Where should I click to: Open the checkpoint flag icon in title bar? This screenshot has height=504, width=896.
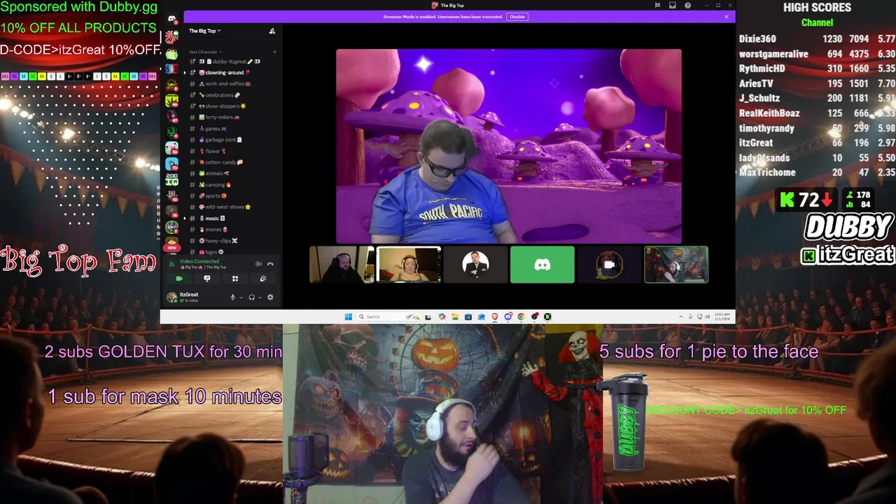pos(657,5)
